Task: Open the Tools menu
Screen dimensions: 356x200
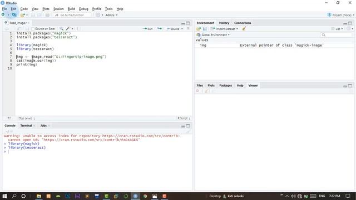Action: point(109,9)
